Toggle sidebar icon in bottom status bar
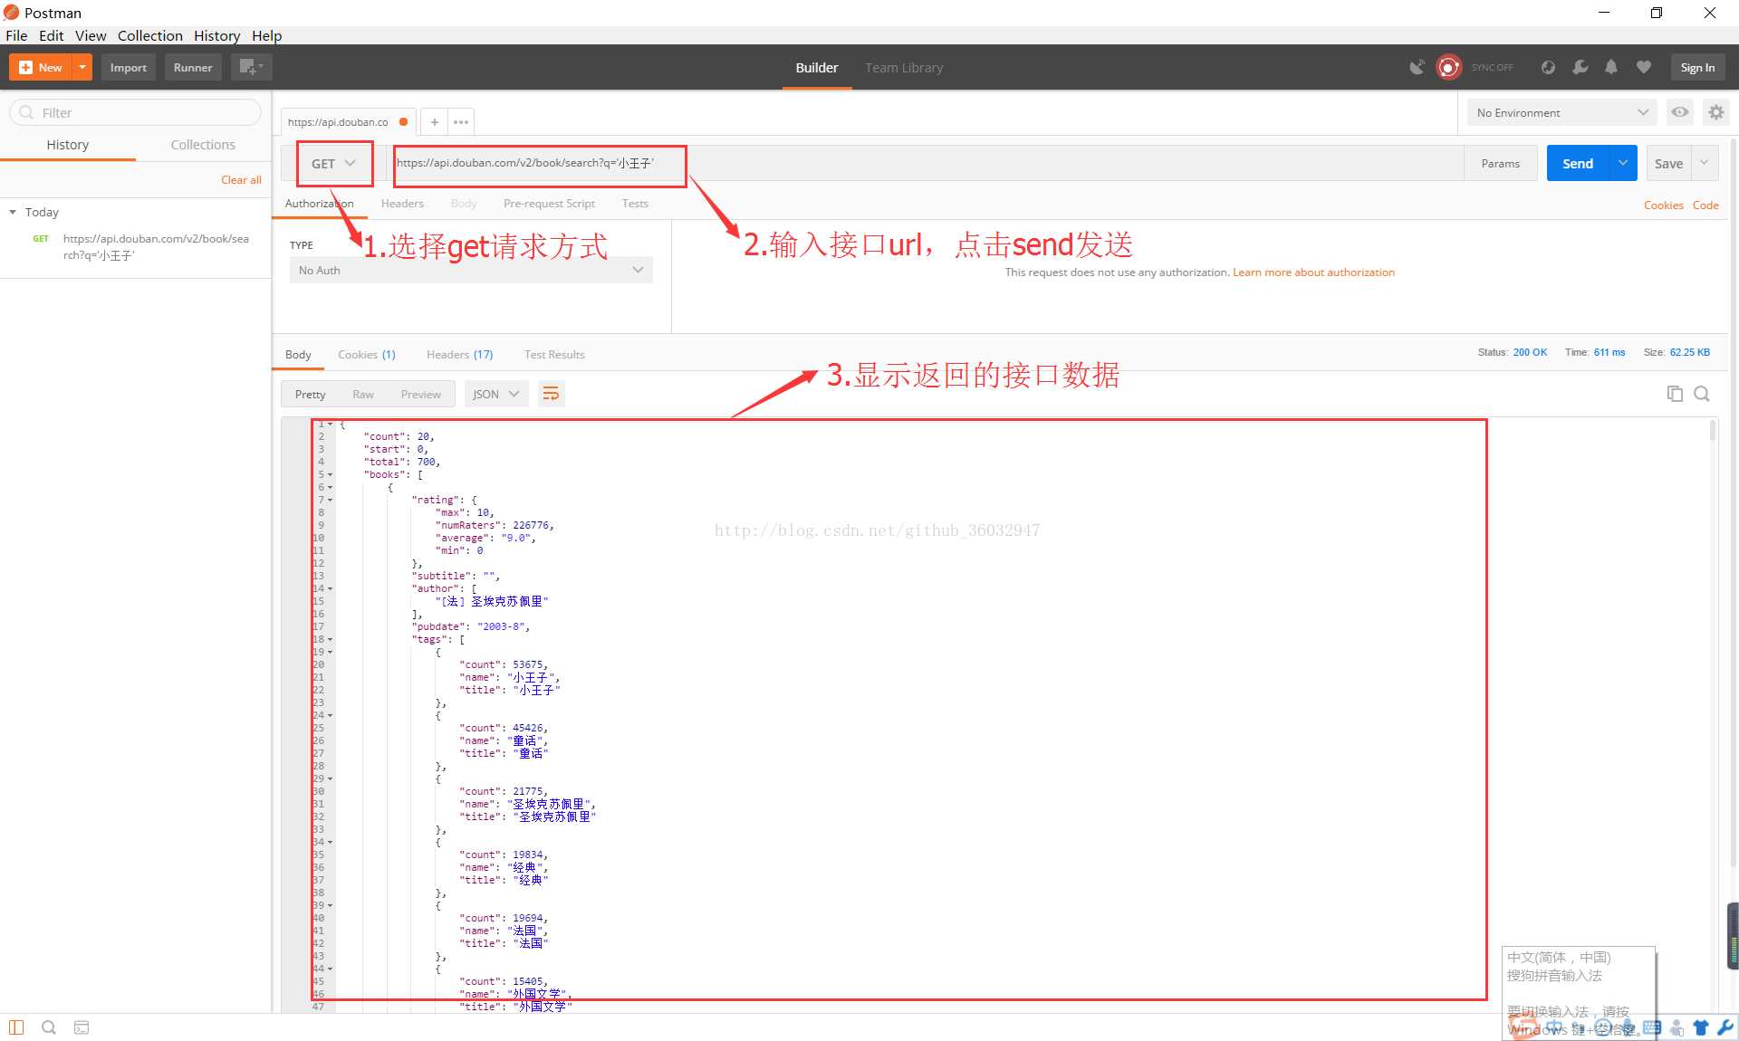 tap(16, 1027)
